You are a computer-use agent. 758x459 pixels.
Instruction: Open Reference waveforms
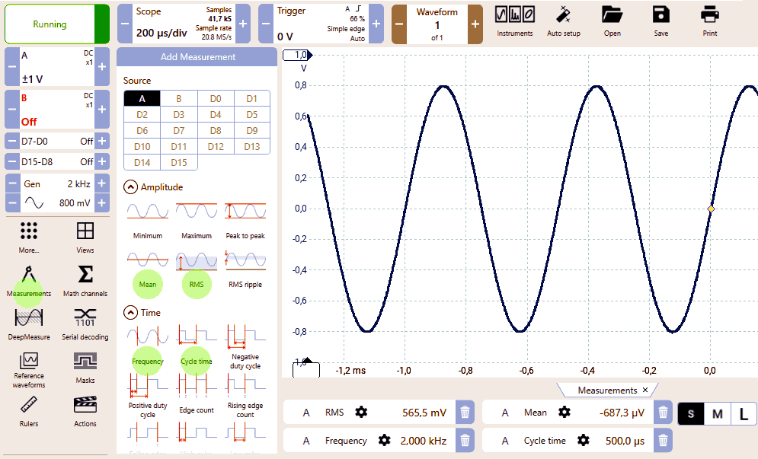click(x=28, y=370)
